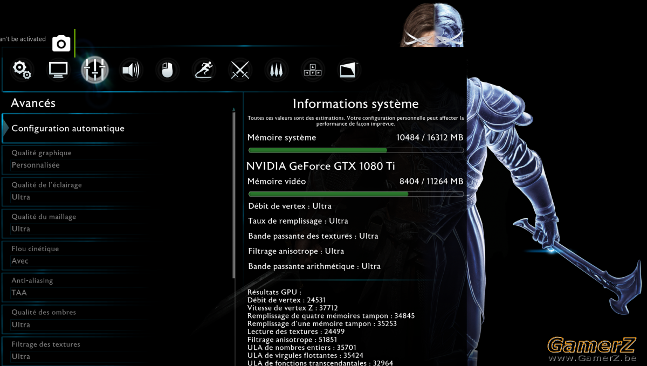Open the general settings gears icon

[x=22, y=70]
